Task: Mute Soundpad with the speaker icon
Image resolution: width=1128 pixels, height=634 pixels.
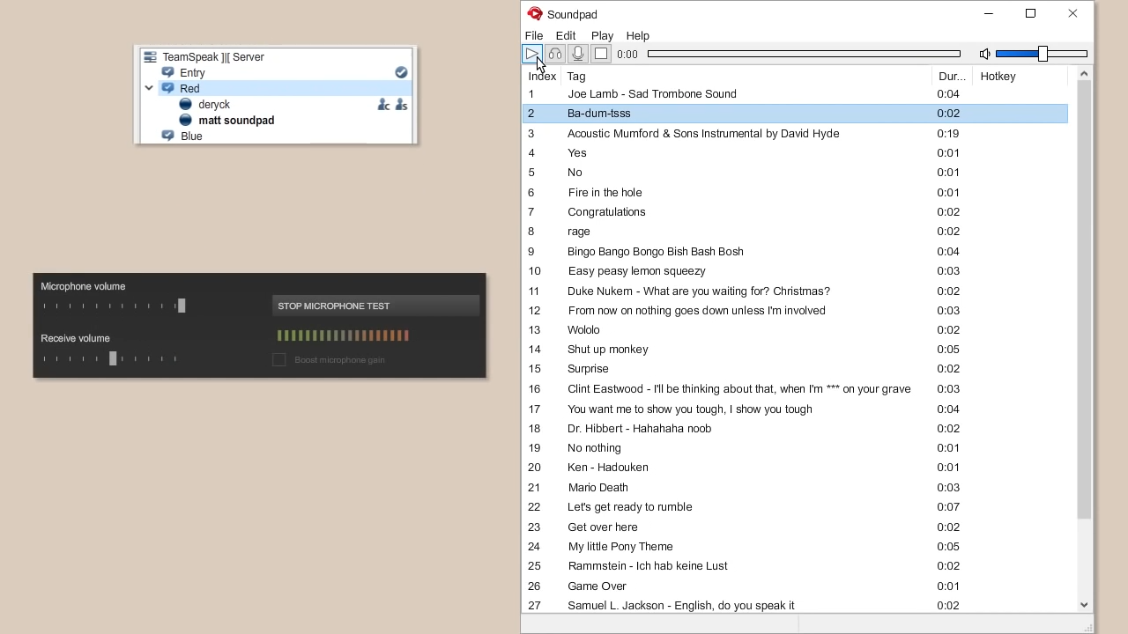Action: [x=984, y=54]
